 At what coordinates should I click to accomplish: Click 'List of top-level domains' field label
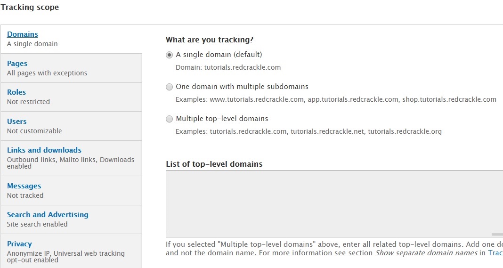(x=214, y=164)
